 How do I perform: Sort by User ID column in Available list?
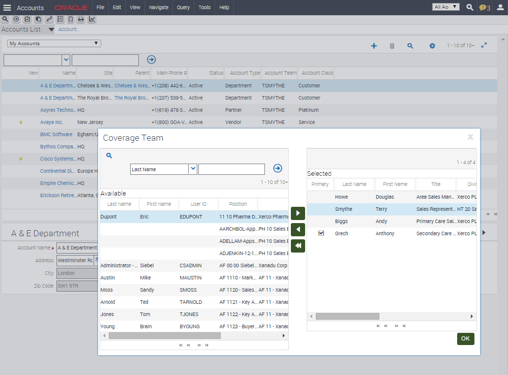click(x=198, y=204)
